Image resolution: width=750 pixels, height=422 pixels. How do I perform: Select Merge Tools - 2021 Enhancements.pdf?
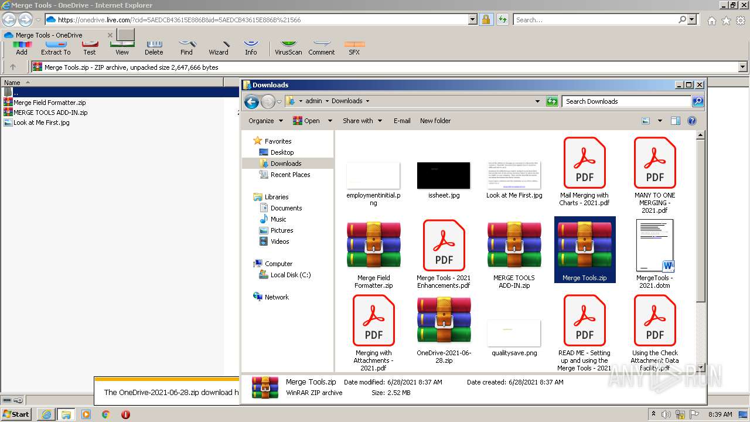[x=444, y=253]
